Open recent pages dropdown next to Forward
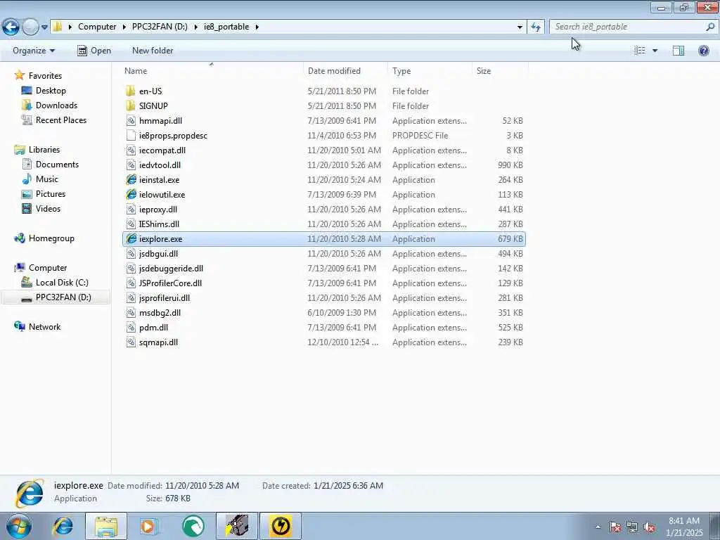Screen dimensions: 720x540 pyautogui.click(x=44, y=27)
